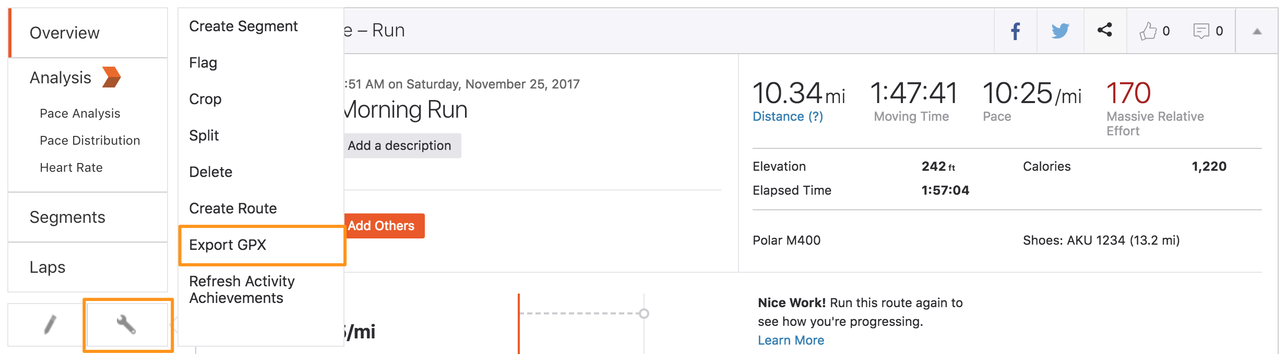Choose Create Segment menu entry

(243, 26)
